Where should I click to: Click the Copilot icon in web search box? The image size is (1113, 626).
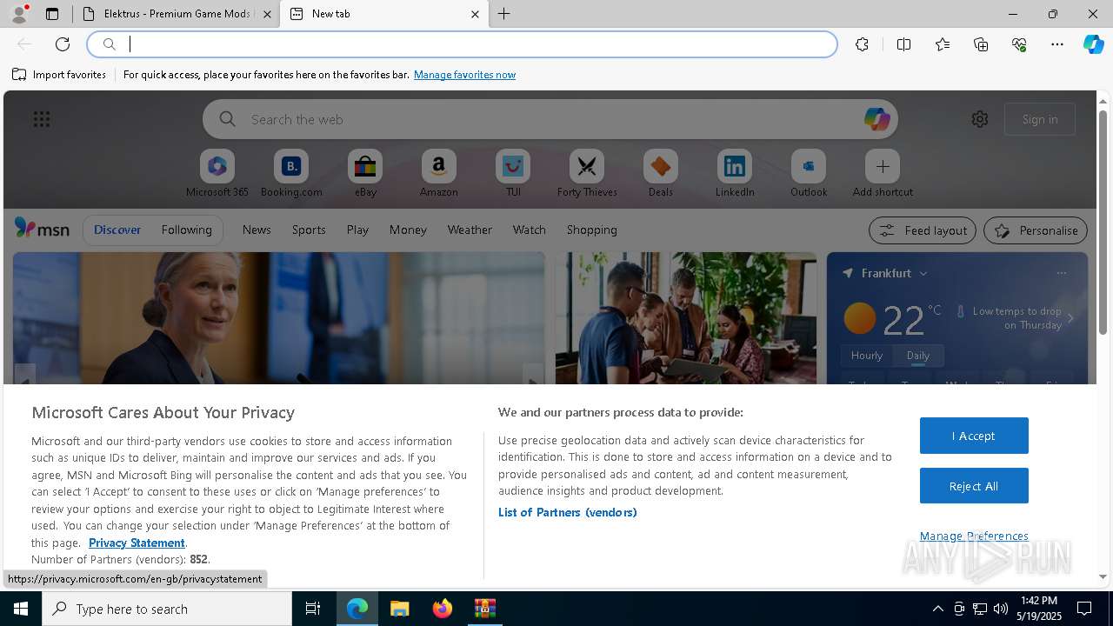[876, 119]
